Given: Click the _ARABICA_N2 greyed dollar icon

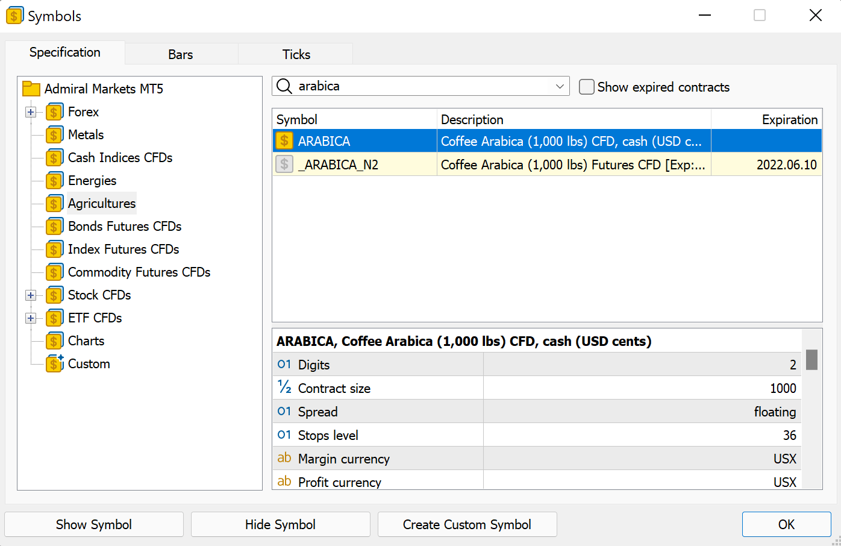Looking at the screenshot, I should pos(284,164).
